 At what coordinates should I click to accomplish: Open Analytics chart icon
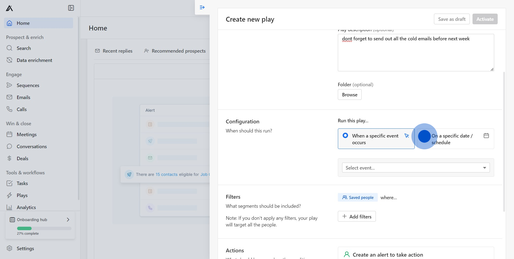9,207
